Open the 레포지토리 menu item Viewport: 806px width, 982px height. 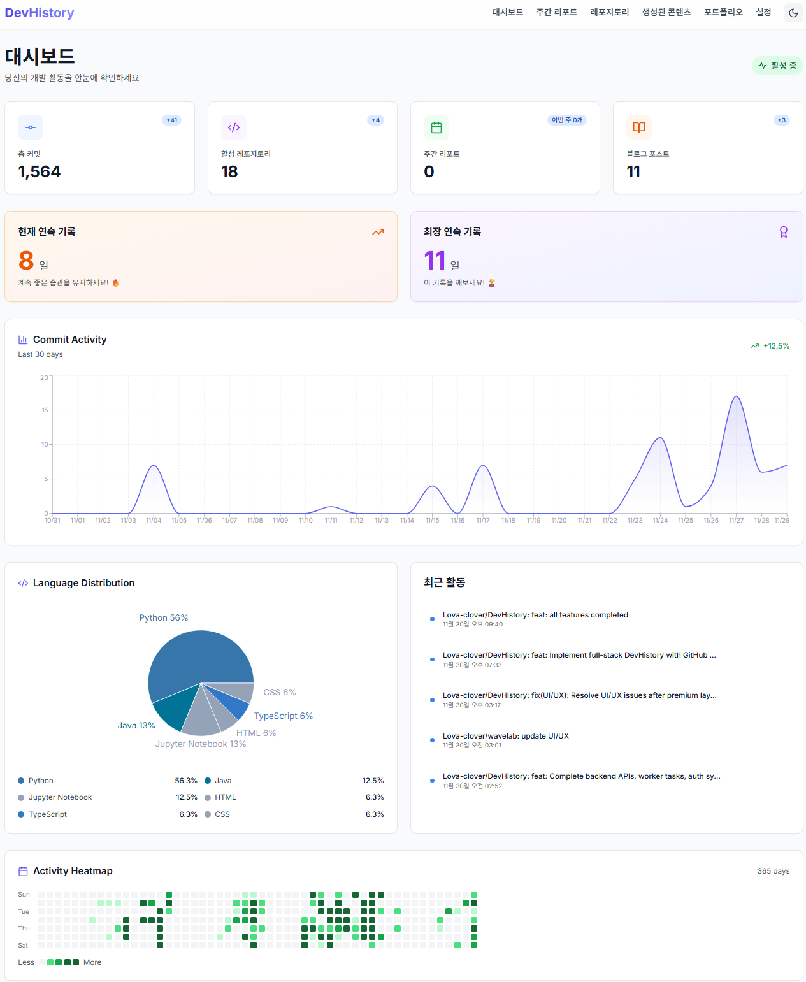[609, 12]
